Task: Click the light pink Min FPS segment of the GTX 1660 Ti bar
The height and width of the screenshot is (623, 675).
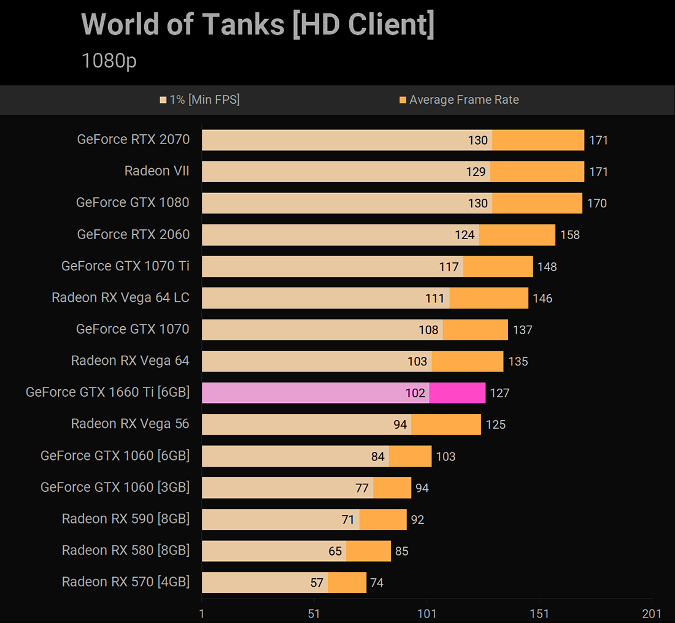Action: coord(315,393)
